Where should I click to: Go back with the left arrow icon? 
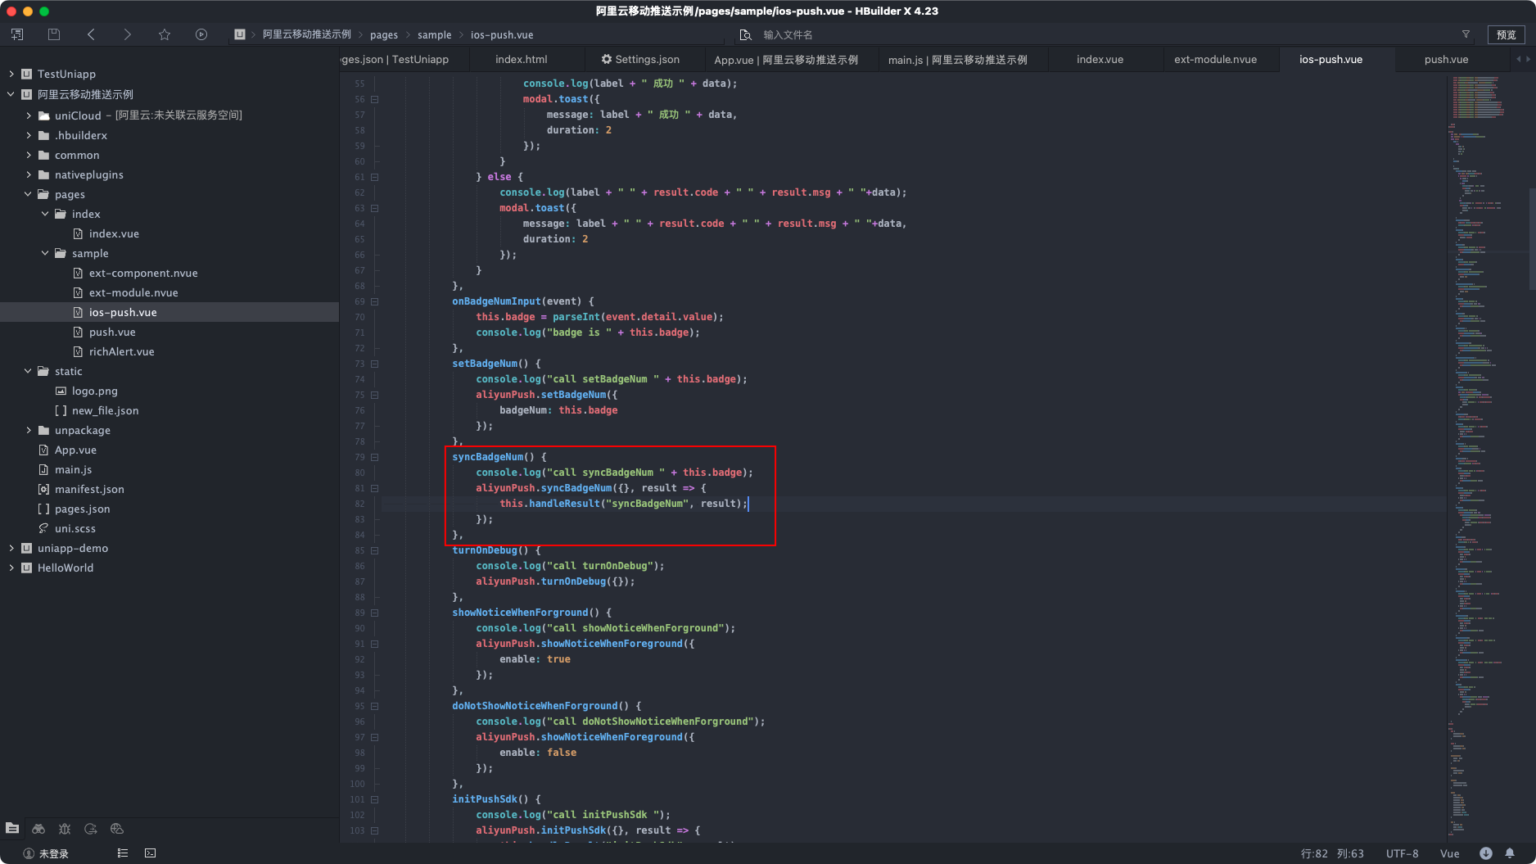(x=91, y=34)
